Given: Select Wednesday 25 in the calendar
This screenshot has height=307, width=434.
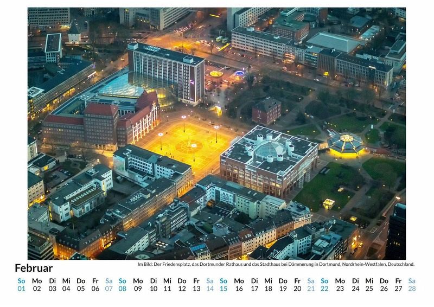Looking at the screenshot, I should point(369,285).
